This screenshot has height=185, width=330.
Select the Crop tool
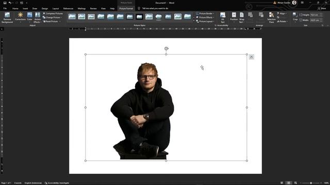[295, 17]
